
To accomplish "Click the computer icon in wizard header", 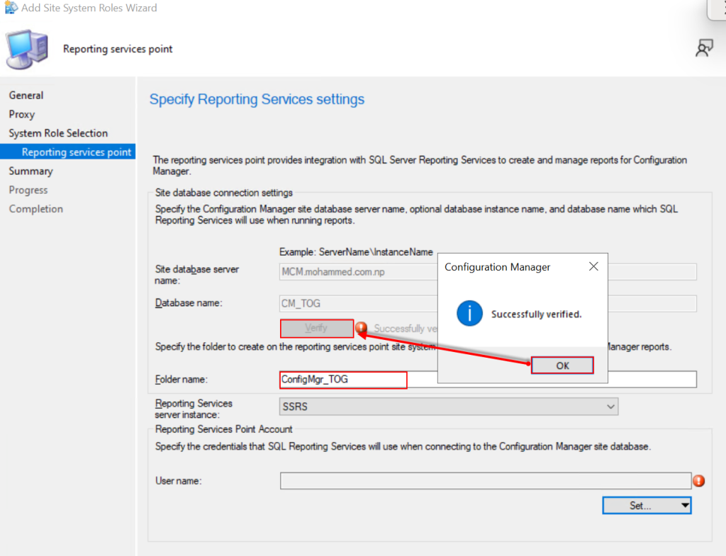I will click(27, 49).
